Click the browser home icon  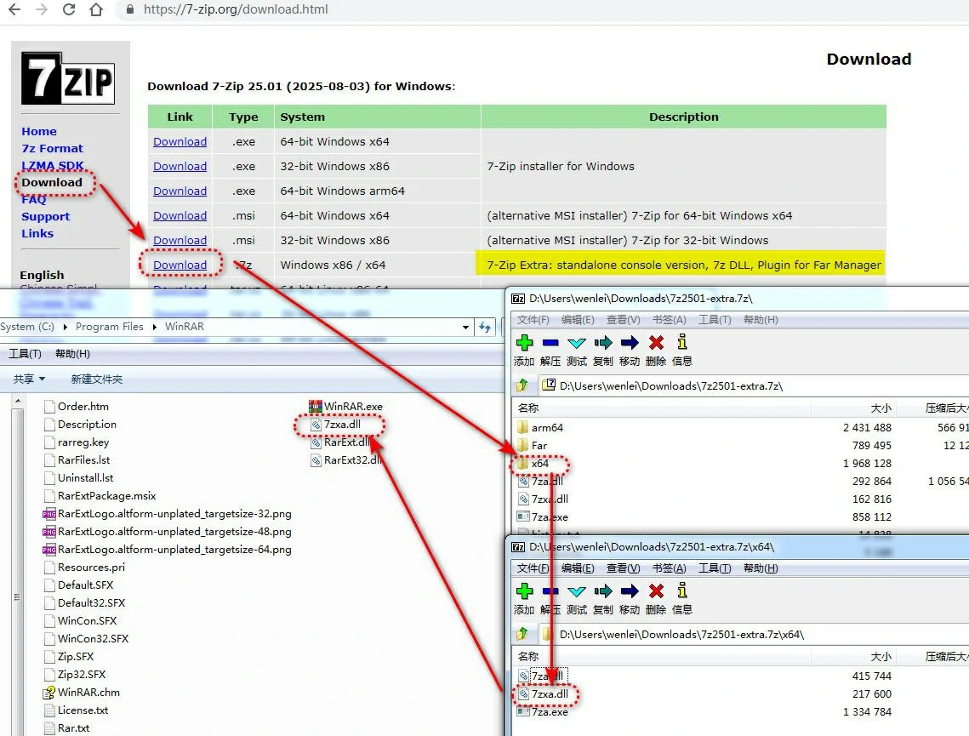pyautogui.click(x=97, y=10)
